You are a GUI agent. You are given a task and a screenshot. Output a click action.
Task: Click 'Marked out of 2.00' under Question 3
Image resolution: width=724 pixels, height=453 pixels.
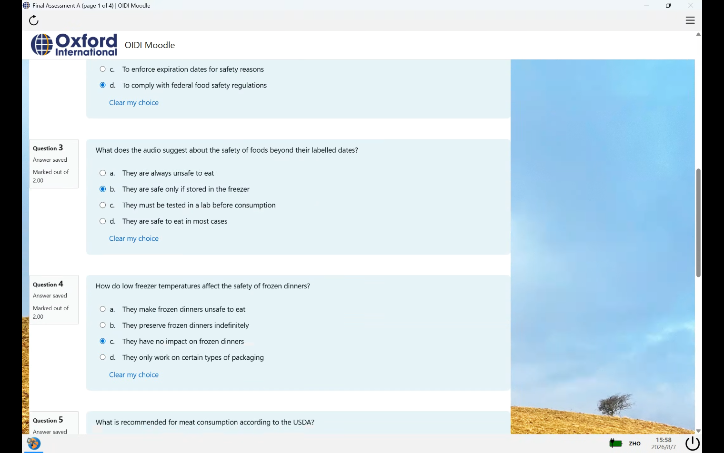(x=50, y=177)
